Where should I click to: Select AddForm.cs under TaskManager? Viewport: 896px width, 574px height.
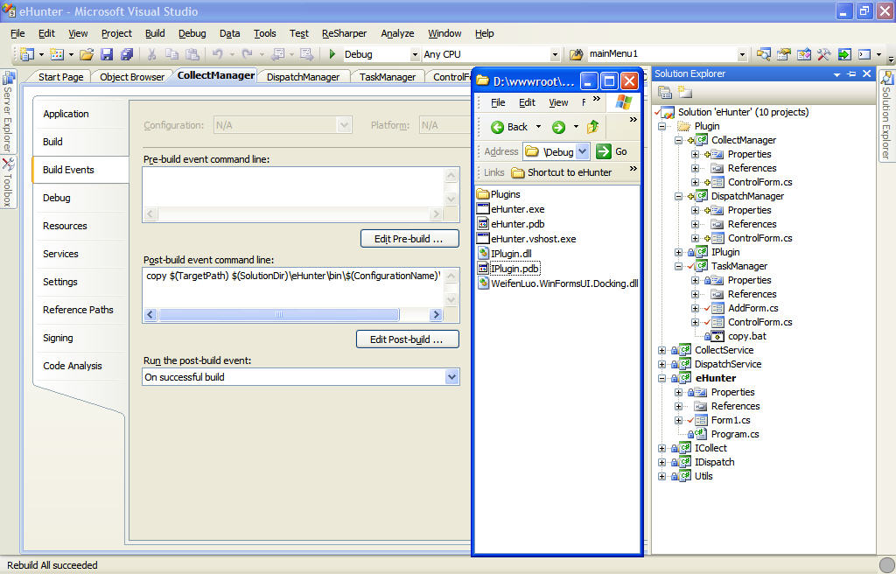(x=752, y=308)
